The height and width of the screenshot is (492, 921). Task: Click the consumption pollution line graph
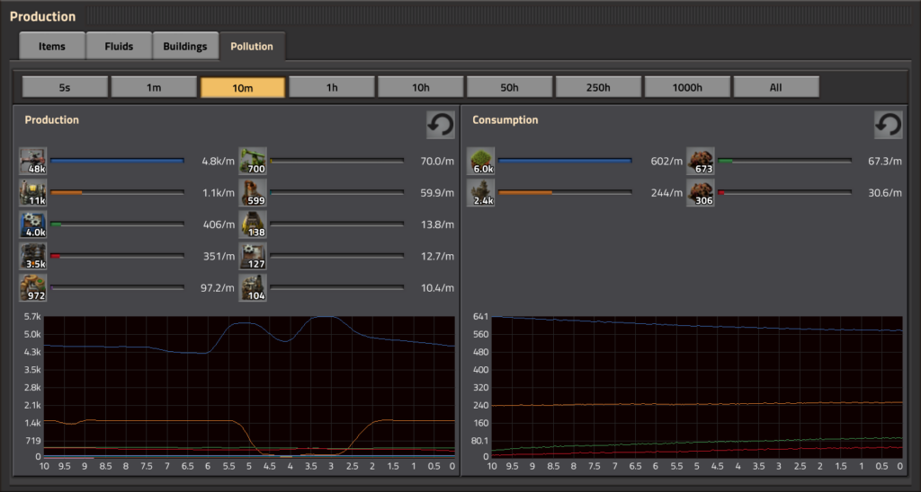[x=697, y=387]
